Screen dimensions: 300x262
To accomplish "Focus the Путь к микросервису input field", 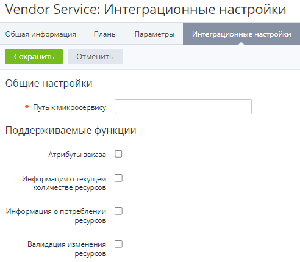I will (183, 106).
